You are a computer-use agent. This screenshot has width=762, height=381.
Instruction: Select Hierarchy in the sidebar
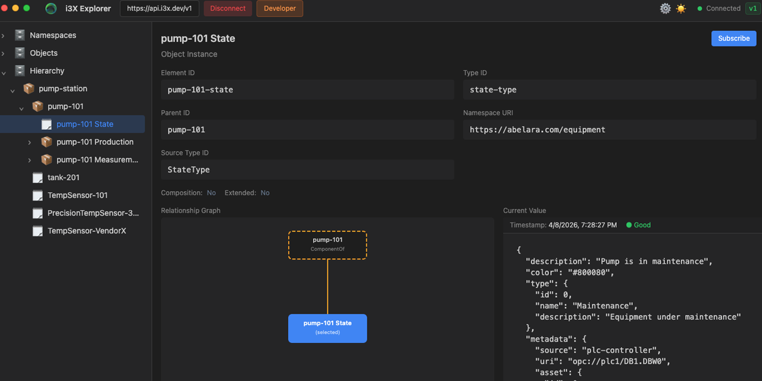click(47, 71)
